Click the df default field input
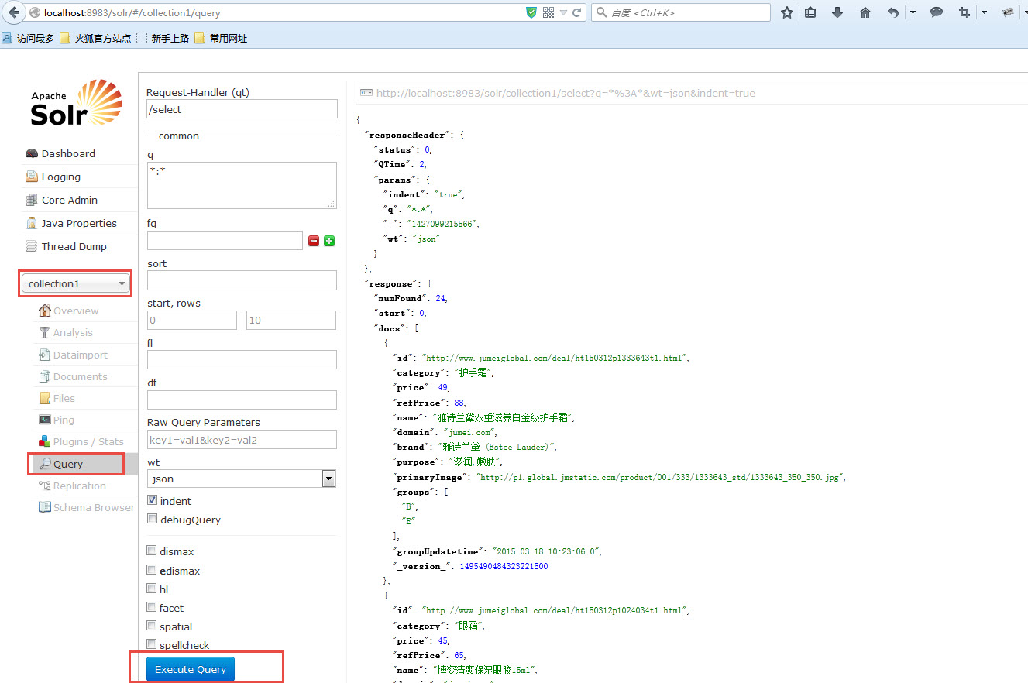Screen dimensions: 1028x683 [x=242, y=400]
